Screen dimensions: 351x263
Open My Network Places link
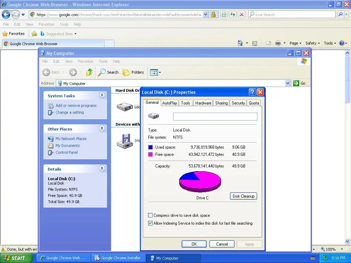click(71, 139)
